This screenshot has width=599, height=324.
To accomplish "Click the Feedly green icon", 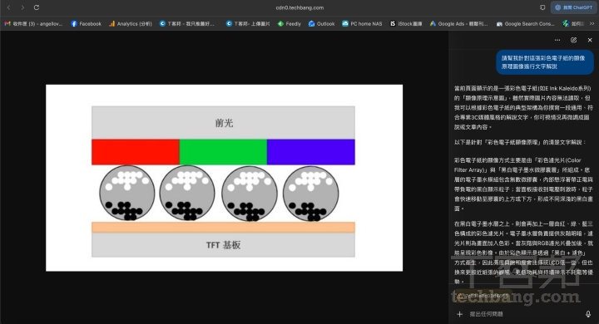I will click(281, 23).
